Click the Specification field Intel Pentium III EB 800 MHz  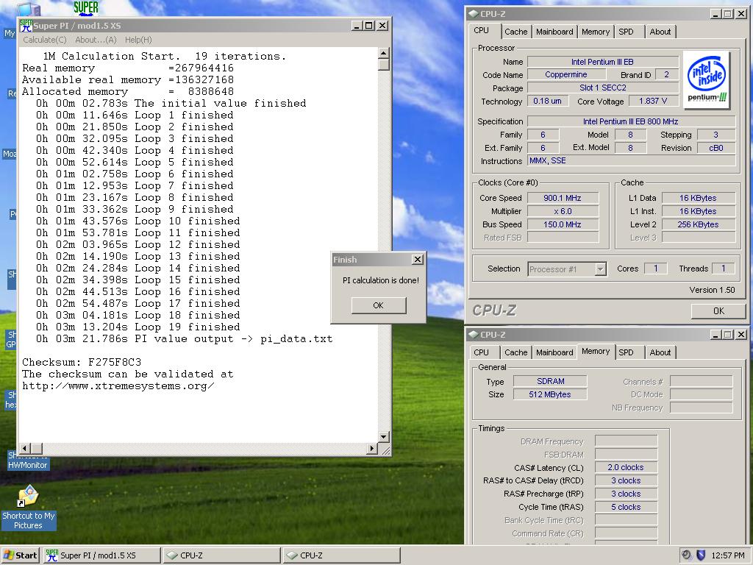point(631,121)
